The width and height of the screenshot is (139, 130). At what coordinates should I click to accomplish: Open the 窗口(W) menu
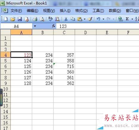(132, 11)
